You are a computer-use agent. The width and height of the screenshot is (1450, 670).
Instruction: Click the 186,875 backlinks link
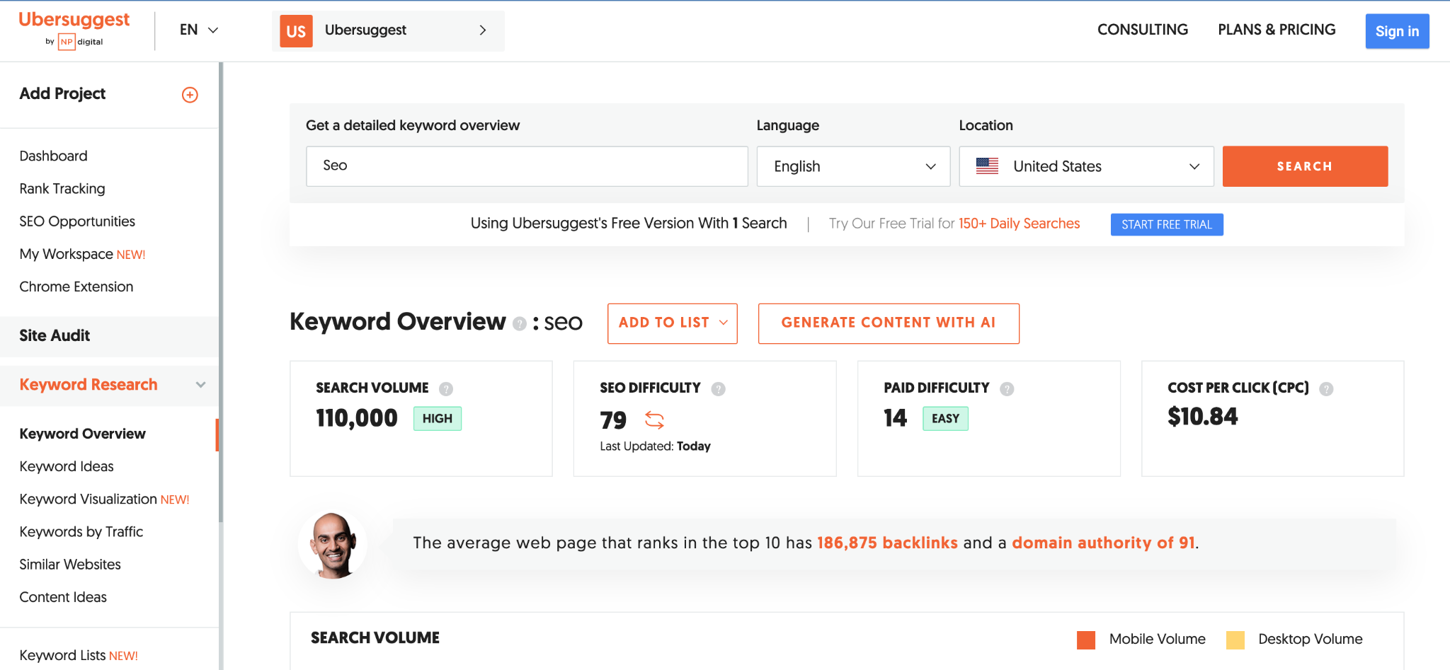click(887, 543)
